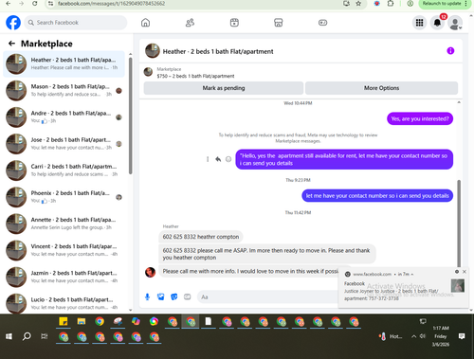
Task: Open the Jose conversation in the list
Action: coord(64,144)
